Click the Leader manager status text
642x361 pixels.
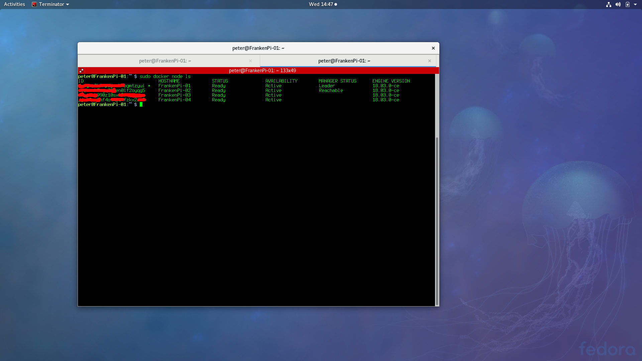(327, 86)
